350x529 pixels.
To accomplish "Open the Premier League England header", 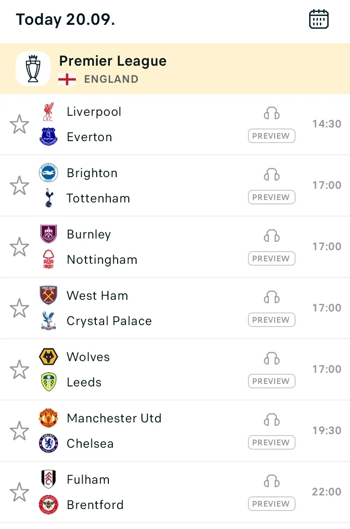I will pos(175,69).
